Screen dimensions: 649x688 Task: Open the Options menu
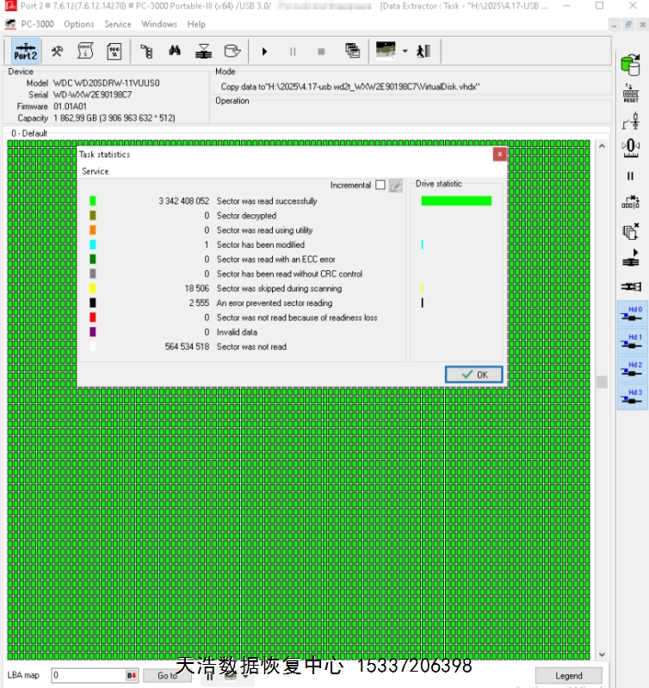click(78, 24)
